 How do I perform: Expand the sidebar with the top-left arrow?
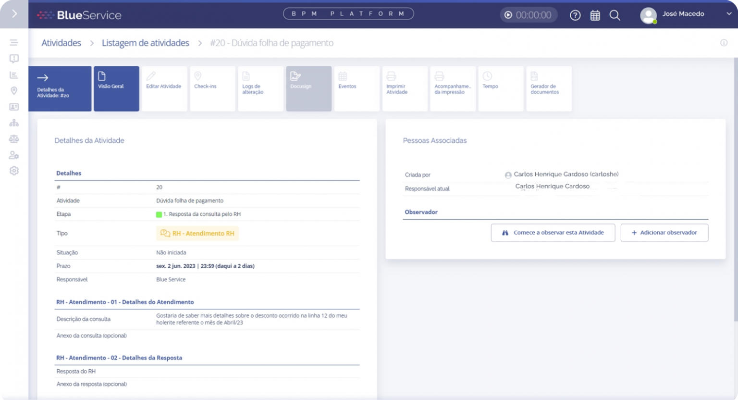(14, 14)
